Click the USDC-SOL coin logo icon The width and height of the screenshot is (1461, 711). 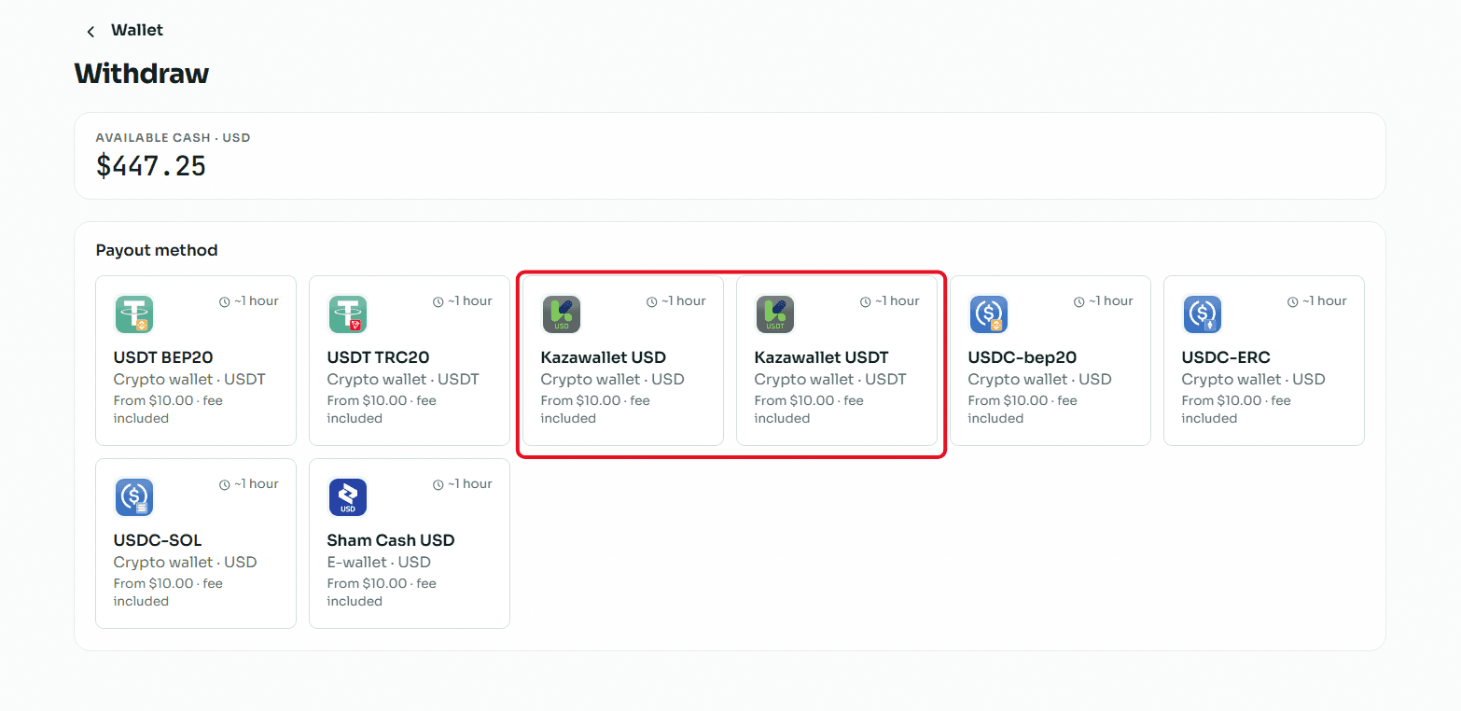click(x=133, y=497)
